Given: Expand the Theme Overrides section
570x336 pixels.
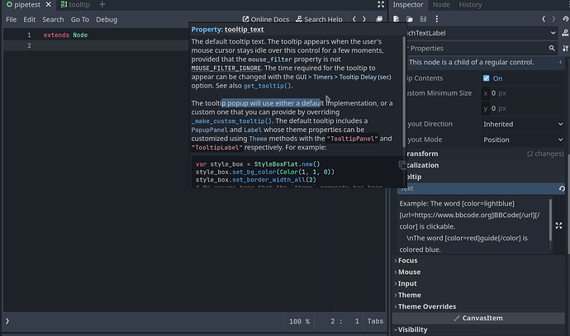Looking at the screenshot, I should click(479, 306).
